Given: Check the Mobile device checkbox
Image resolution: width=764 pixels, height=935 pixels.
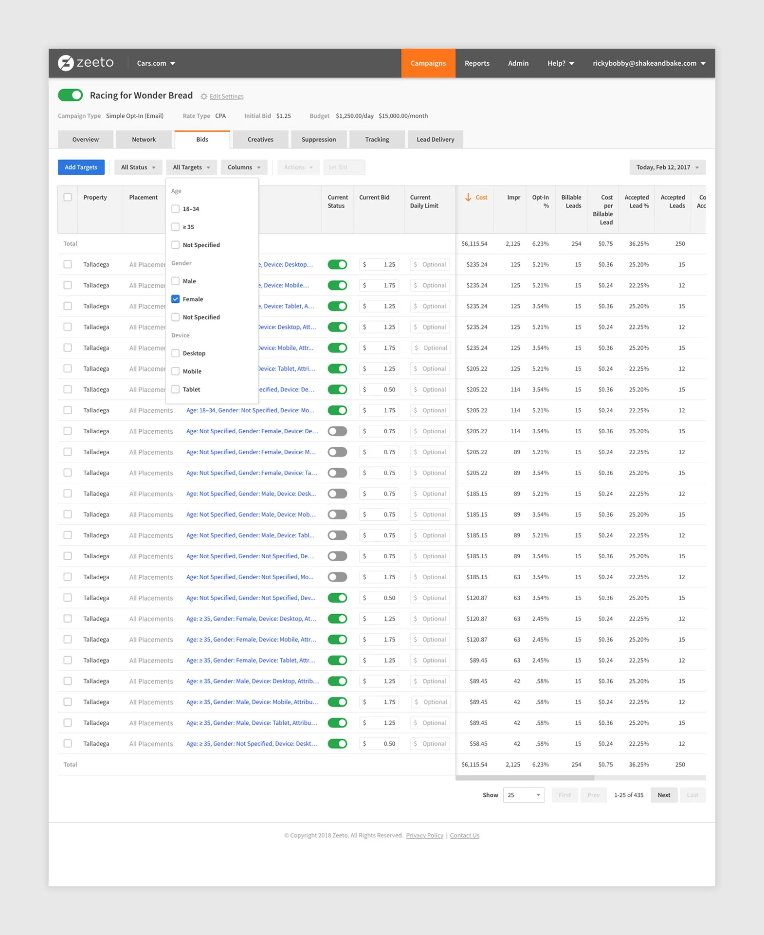Looking at the screenshot, I should coord(176,371).
